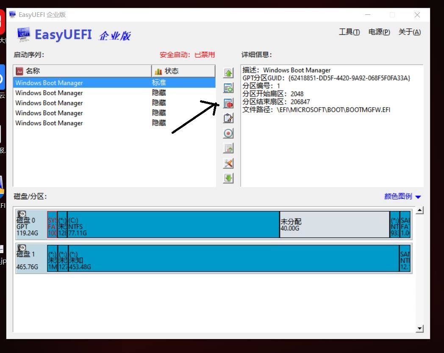Select the 未分配 40.00G unallocated space
This screenshot has width=444, height=353.
[334, 224]
